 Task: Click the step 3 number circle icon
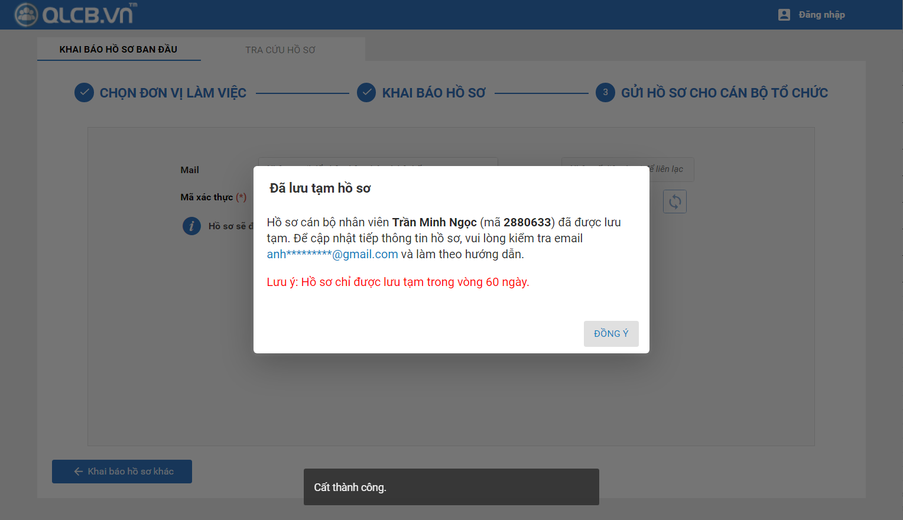pyautogui.click(x=605, y=93)
